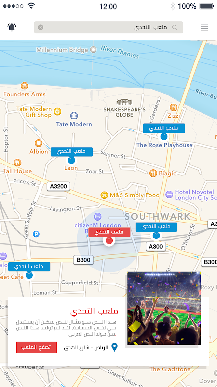Tap the location pin in info card
217x387 pixels.
pos(114,347)
